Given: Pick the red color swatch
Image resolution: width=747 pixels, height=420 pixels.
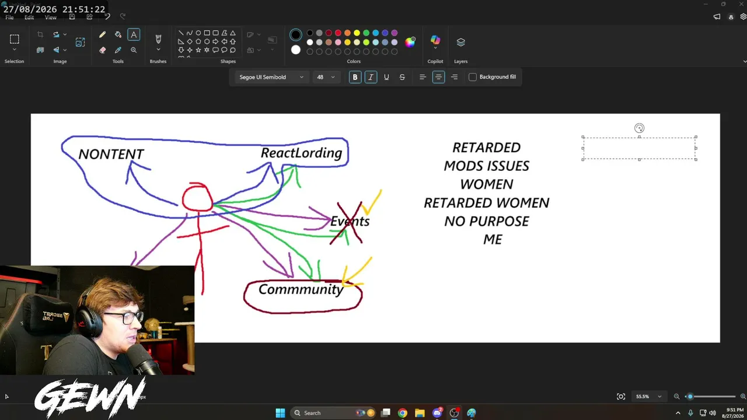Looking at the screenshot, I should click(x=338, y=33).
